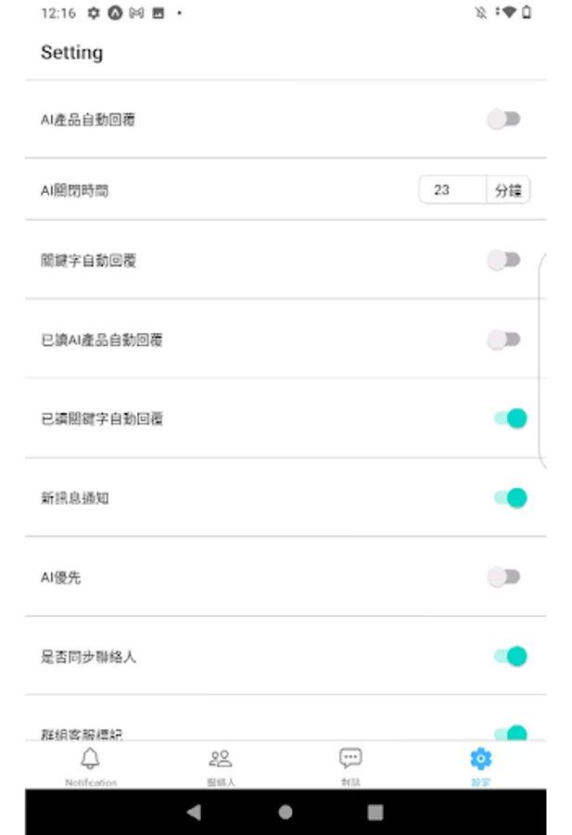Image resolution: width=572 pixels, height=835 pixels.
Task: Enable AI產品自動回覆 toggle
Action: tap(504, 120)
